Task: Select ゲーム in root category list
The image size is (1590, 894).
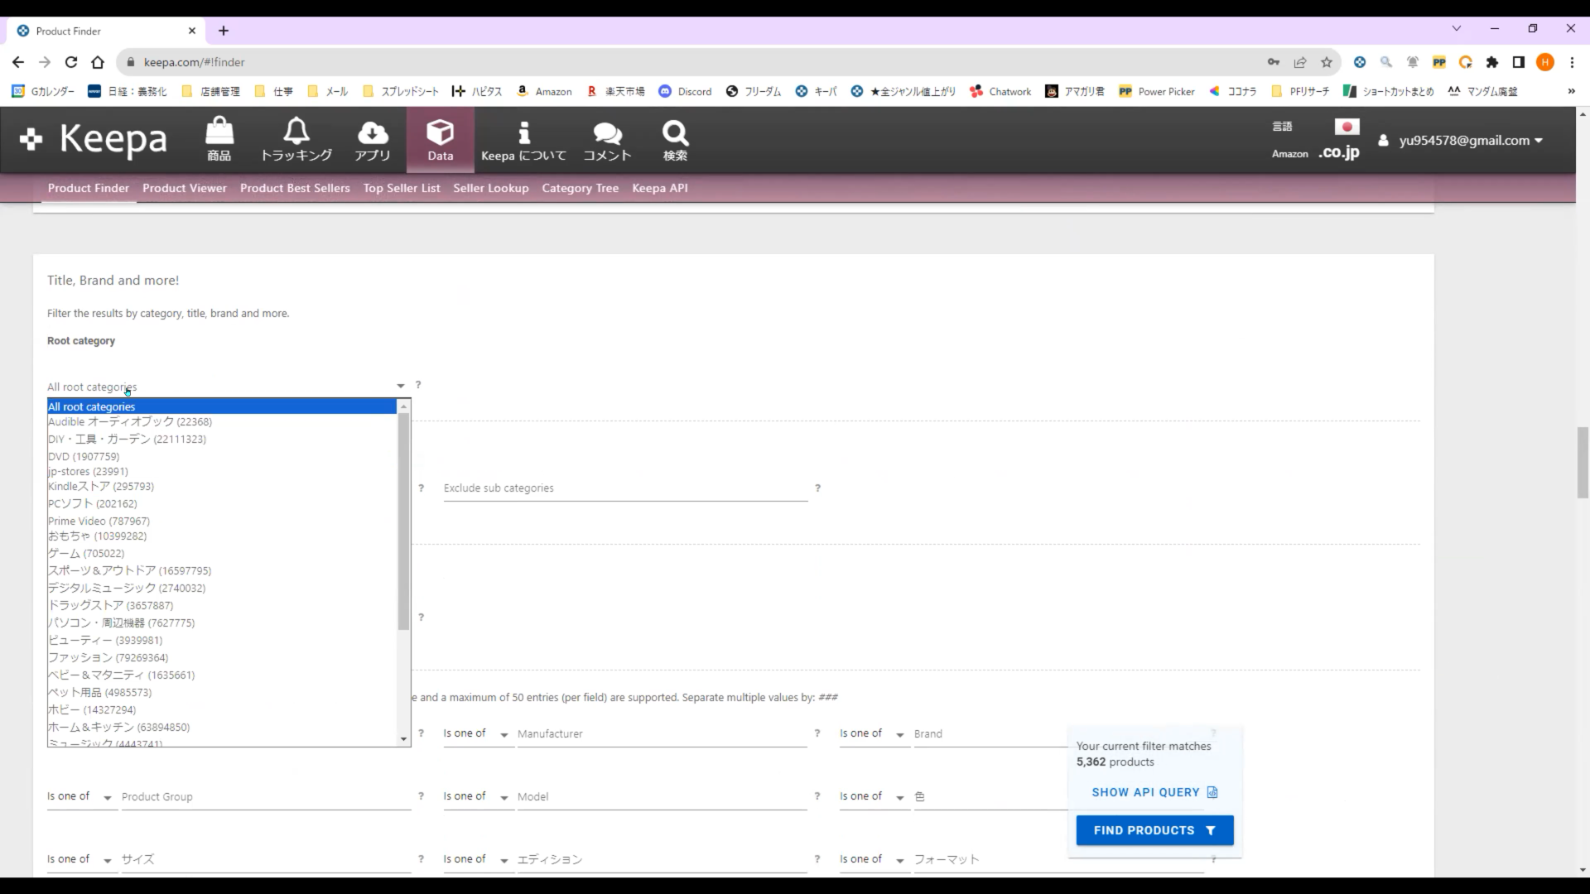Action: tap(86, 553)
